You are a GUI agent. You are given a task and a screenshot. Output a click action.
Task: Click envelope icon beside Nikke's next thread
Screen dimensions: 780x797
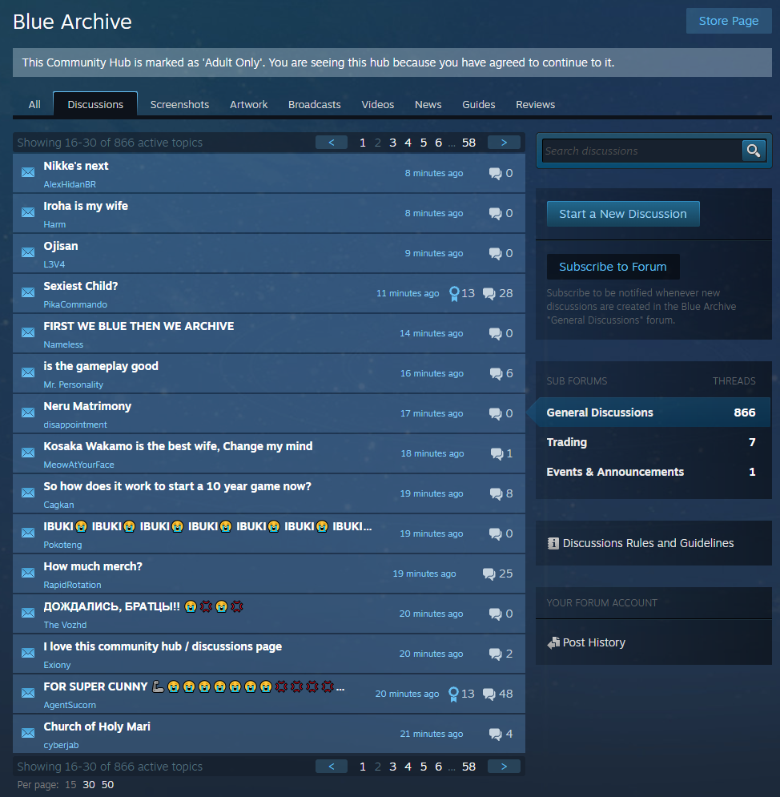(28, 172)
